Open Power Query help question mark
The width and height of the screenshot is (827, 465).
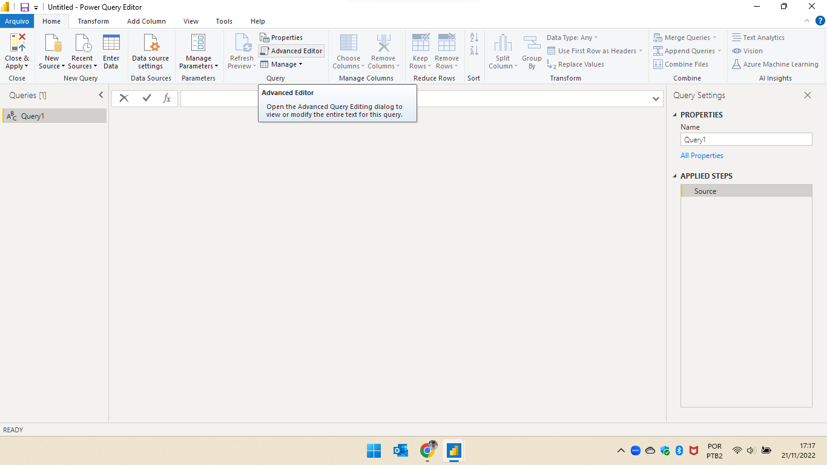click(820, 21)
